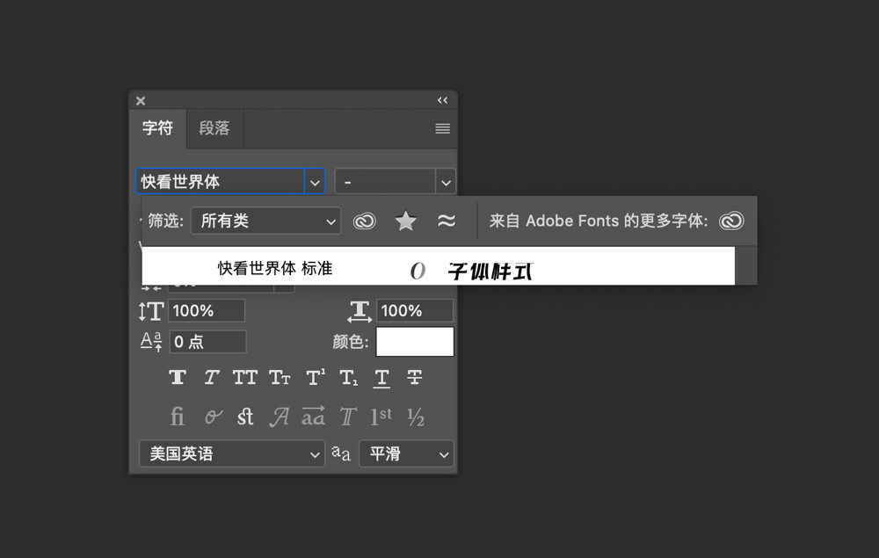The image size is (879, 558).
Task: Apply Superscript text style
Action: click(315, 378)
